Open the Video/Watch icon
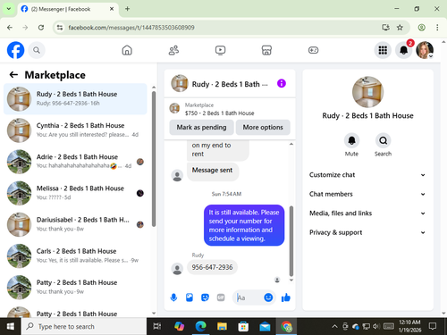Screen dimensions: 447x335 click(220, 50)
